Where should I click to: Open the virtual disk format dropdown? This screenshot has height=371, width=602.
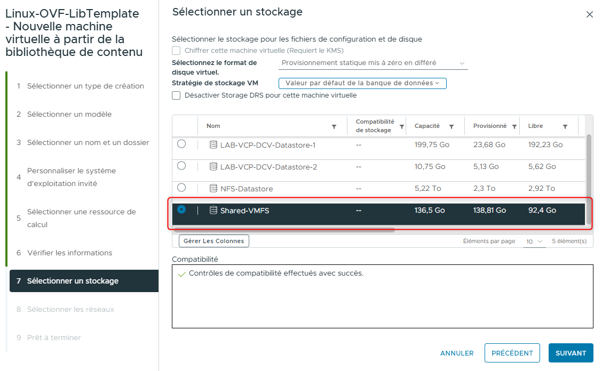(373, 63)
